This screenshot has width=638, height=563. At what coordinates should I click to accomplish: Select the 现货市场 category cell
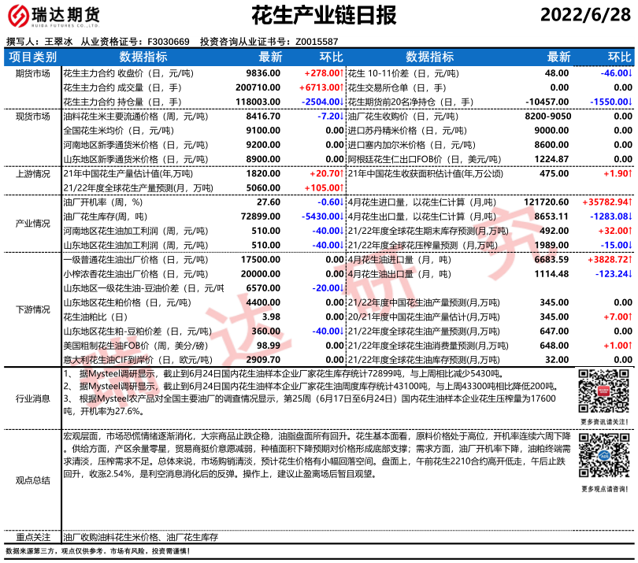click(32, 116)
